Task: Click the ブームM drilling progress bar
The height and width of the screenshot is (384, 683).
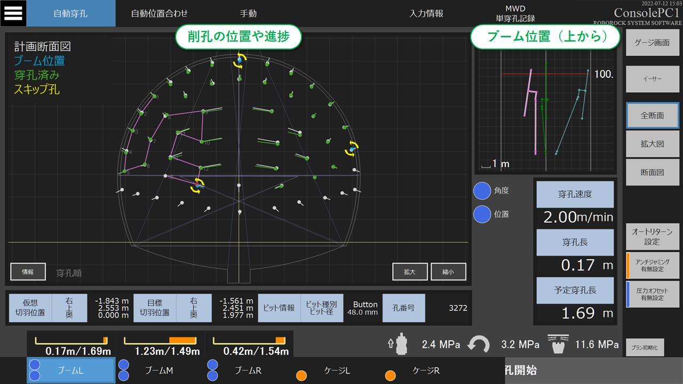Action: 160,340
